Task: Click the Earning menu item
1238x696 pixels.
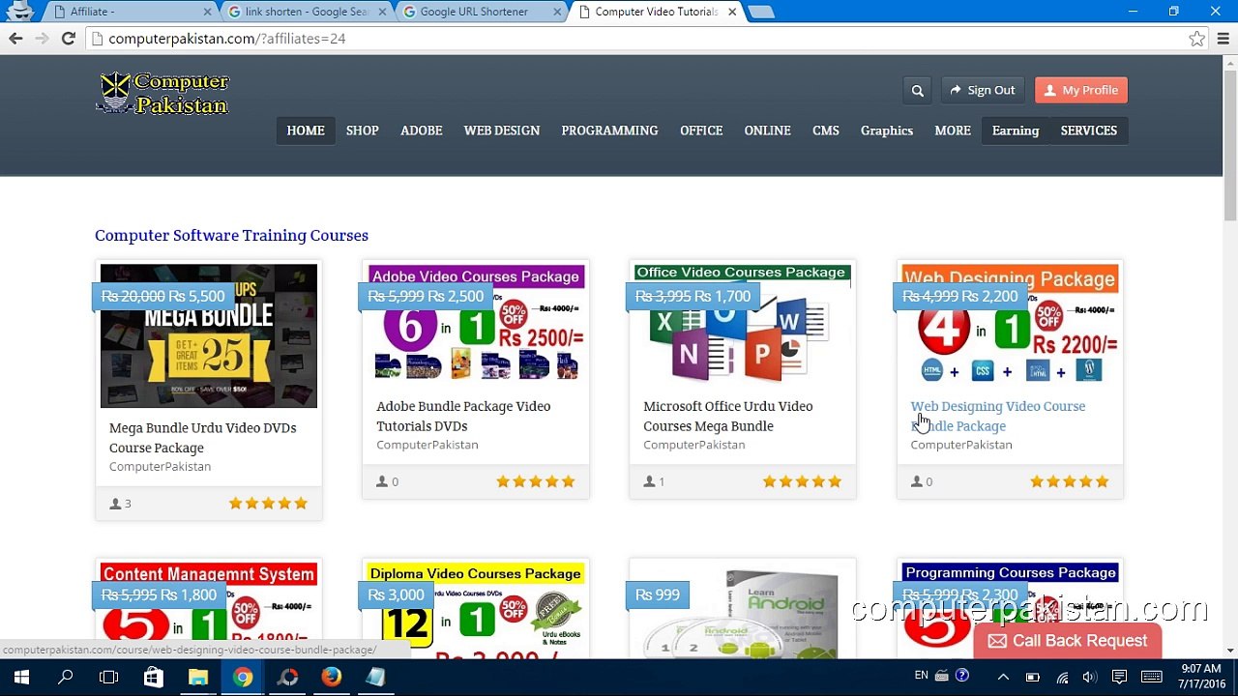Action: [1016, 130]
